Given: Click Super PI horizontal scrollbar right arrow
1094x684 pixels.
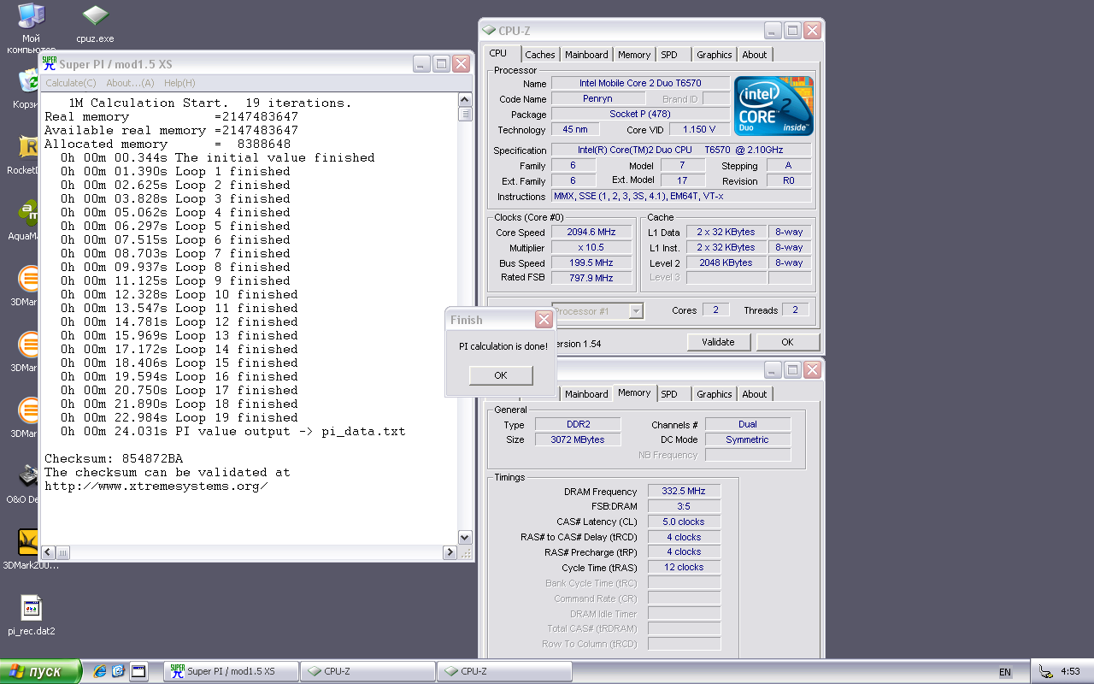Looking at the screenshot, I should [450, 552].
